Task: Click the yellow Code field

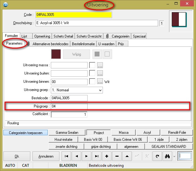Action: click(74, 15)
